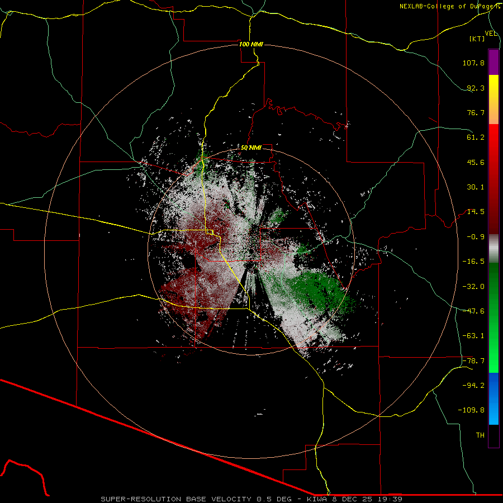The image size is (503, 503).
Task: Click the Super-Resolution Base Velocity caption
Action: (x=196, y=499)
